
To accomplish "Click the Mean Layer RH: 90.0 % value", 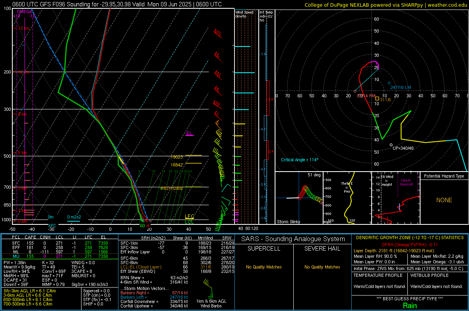I will click(375, 256).
